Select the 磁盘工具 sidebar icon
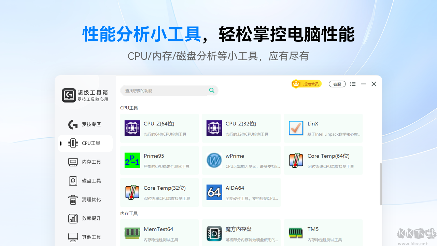The height and width of the screenshot is (246, 437). point(73,181)
